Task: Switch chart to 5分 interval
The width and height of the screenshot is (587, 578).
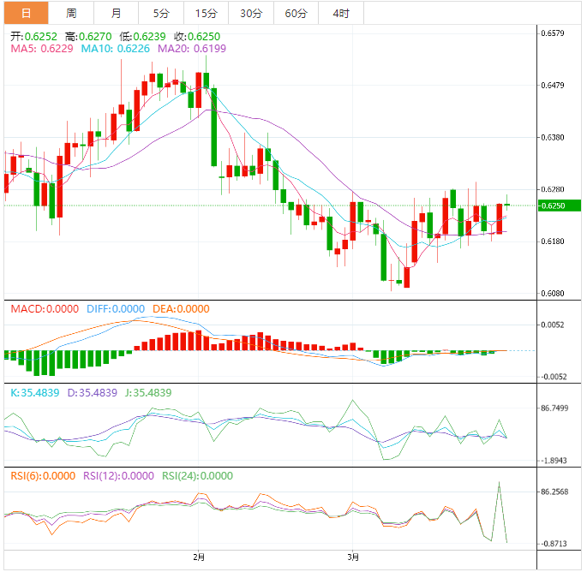Action: (x=161, y=13)
